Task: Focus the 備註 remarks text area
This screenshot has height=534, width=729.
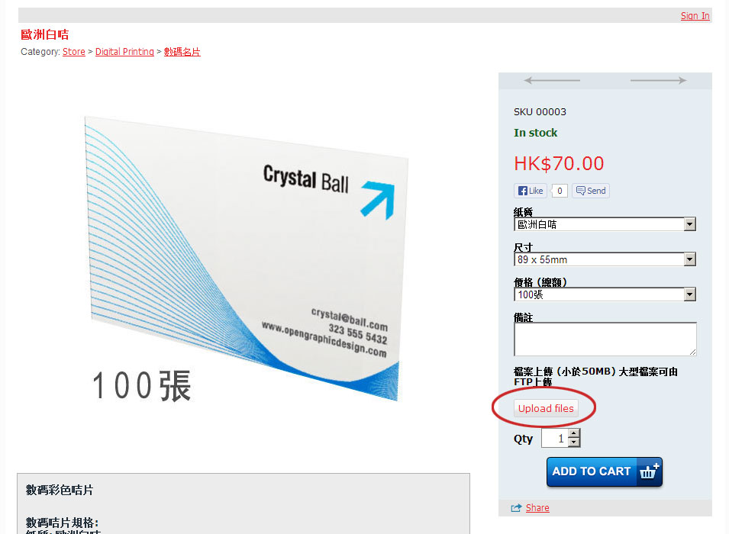Action: (x=605, y=339)
